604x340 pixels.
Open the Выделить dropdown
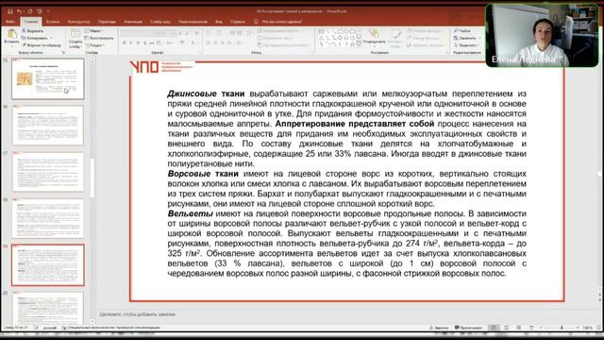click(467, 45)
